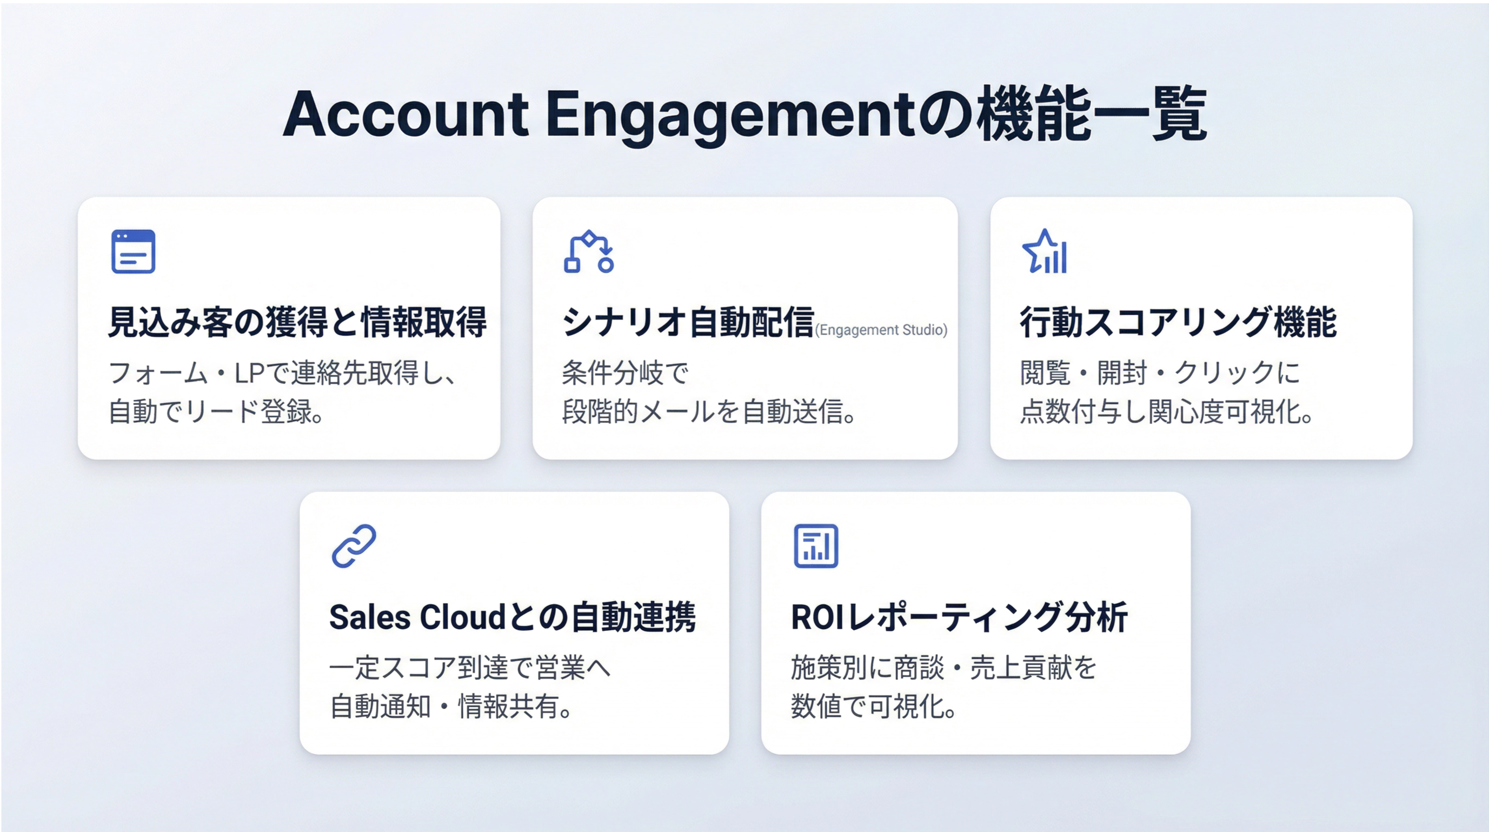Click the workflow branching icon above シナリオ自動配信
The width and height of the screenshot is (1489, 832).
click(588, 251)
